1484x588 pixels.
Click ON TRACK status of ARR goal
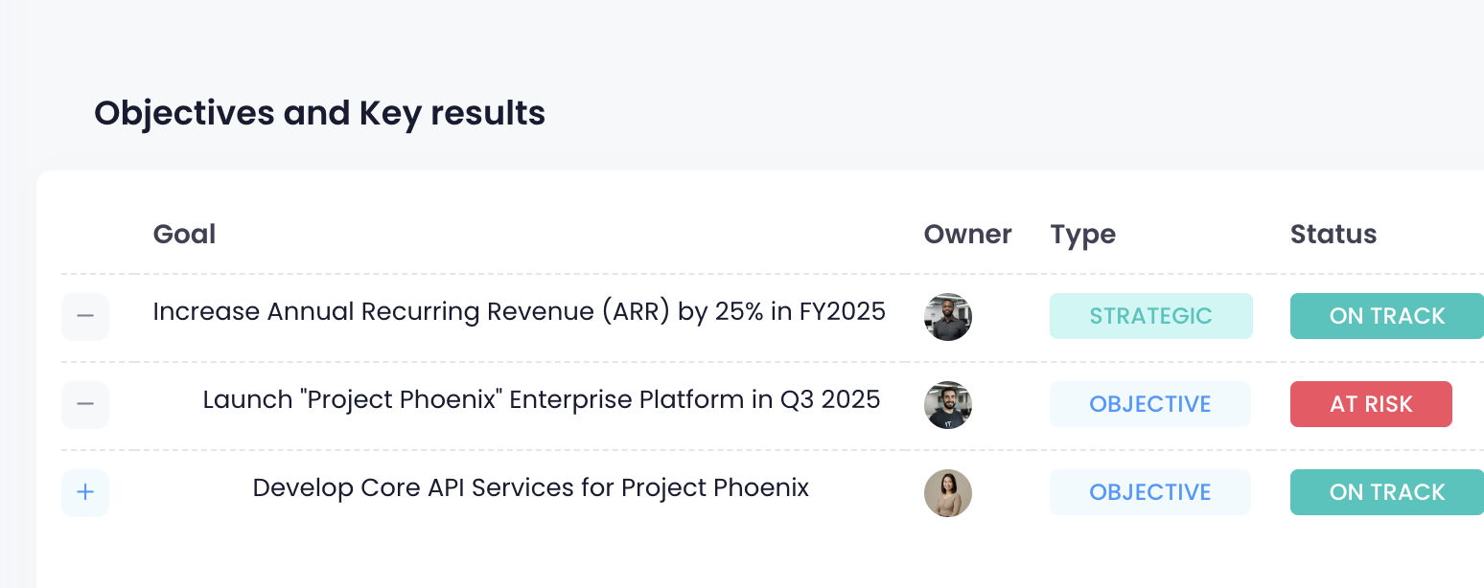pyautogui.click(x=1386, y=316)
